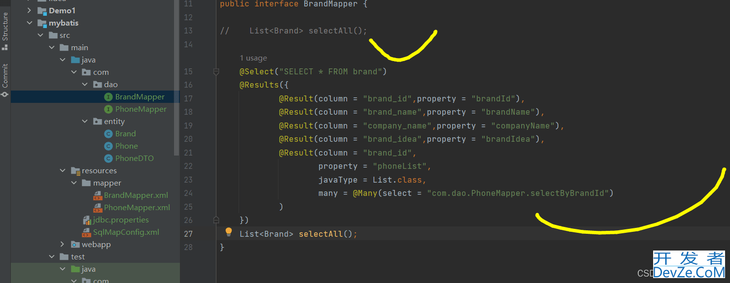Click the entity package icon

(x=98, y=122)
